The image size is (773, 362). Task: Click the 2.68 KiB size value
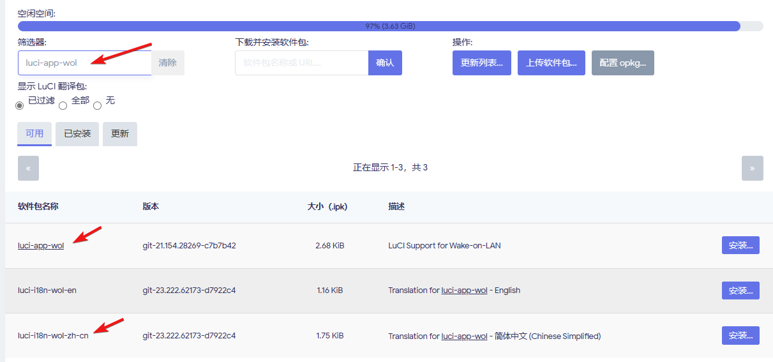pyautogui.click(x=330, y=246)
